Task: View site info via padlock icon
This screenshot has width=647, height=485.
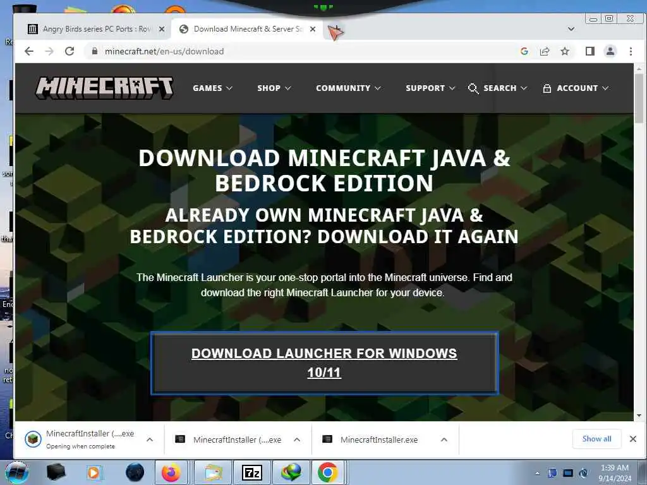Action: tap(95, 51)
